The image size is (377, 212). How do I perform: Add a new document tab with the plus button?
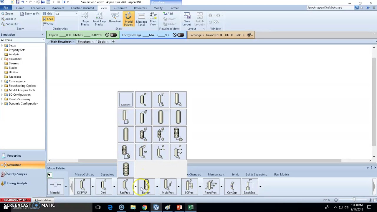pyautogui.click(x=113, y=42)
